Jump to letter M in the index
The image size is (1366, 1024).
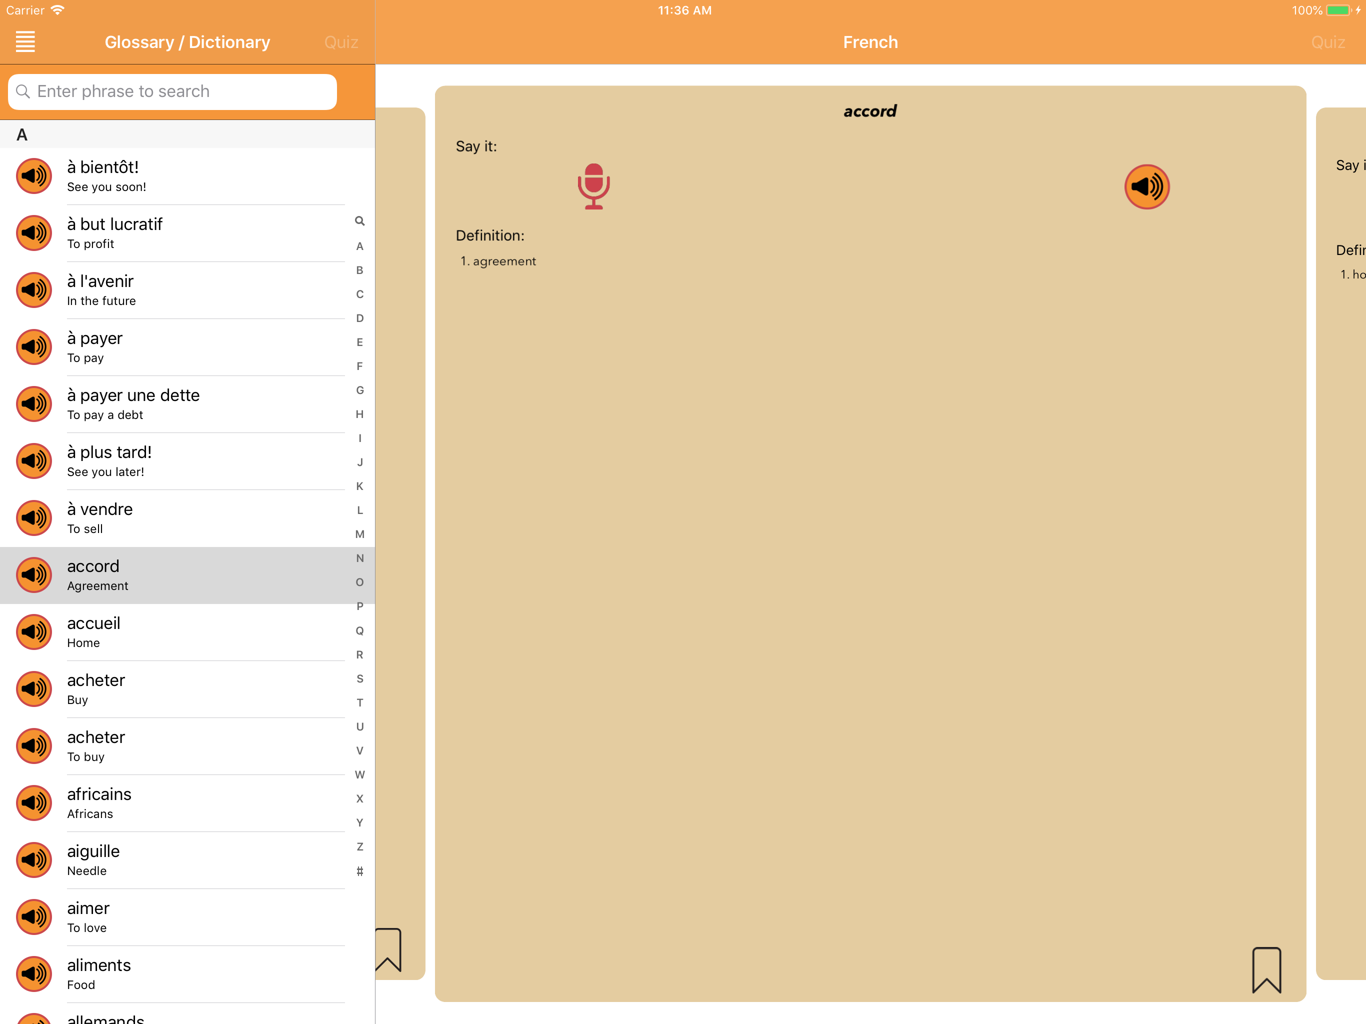(359, 534)
